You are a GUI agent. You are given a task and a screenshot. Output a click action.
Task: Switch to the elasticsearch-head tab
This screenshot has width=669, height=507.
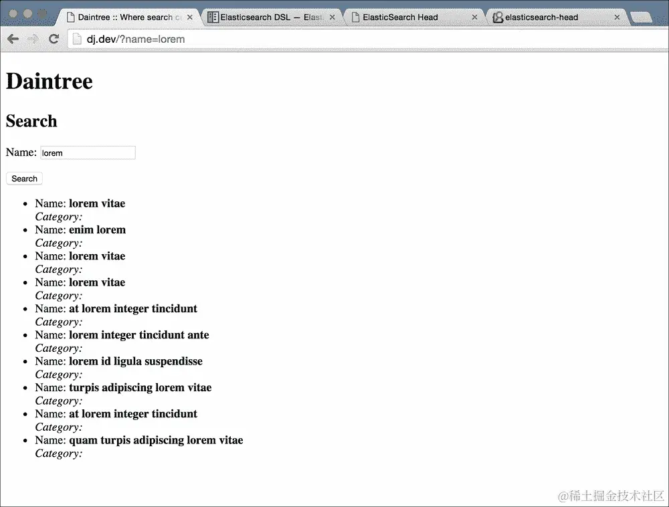(x=557, y=17)
